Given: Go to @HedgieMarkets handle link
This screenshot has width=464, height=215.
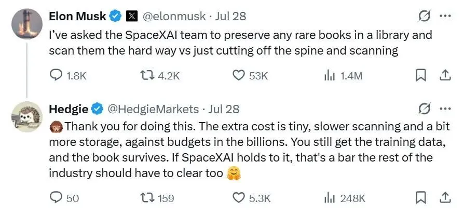Looking at the screenshot, I should (x=153, y=109).
